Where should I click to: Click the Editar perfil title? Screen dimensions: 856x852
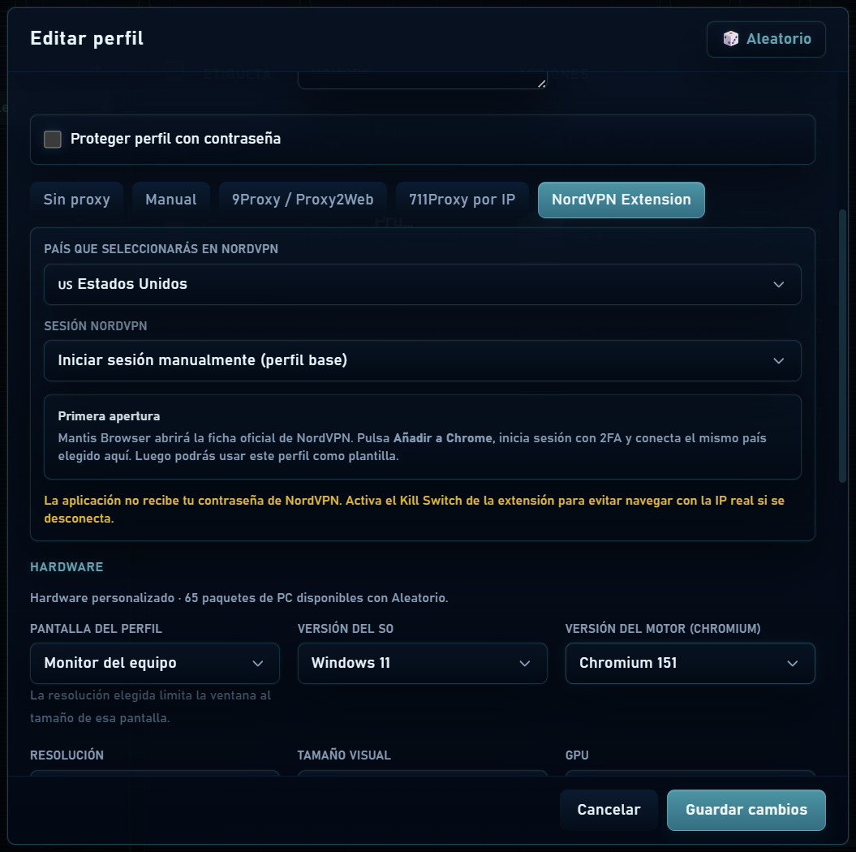click(87, 38)
